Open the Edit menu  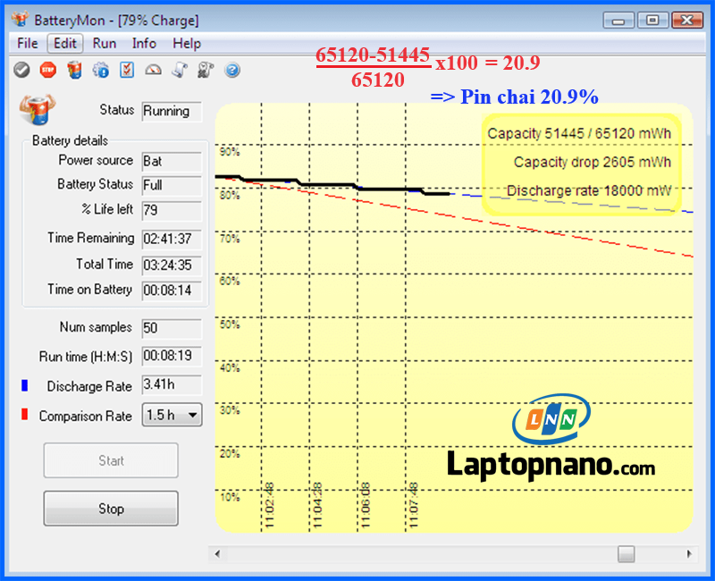pyautogui.click(x=65, y=43)
